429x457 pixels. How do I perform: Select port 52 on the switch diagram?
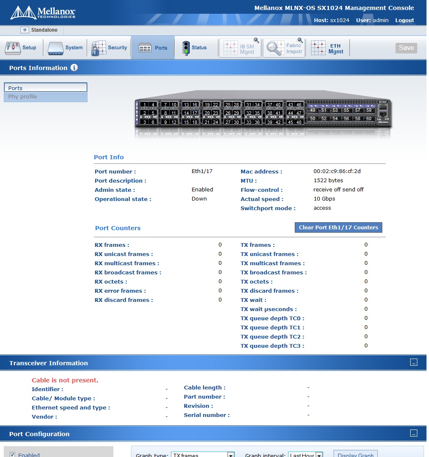point(324,118)
